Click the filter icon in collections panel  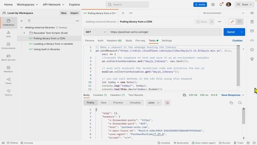(29, 21)
